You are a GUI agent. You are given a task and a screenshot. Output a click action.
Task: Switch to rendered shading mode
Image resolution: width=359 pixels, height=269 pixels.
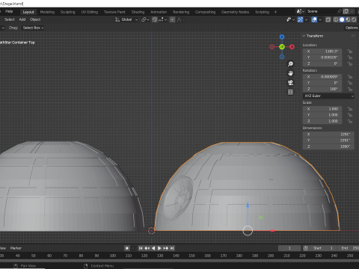[354, 19]
